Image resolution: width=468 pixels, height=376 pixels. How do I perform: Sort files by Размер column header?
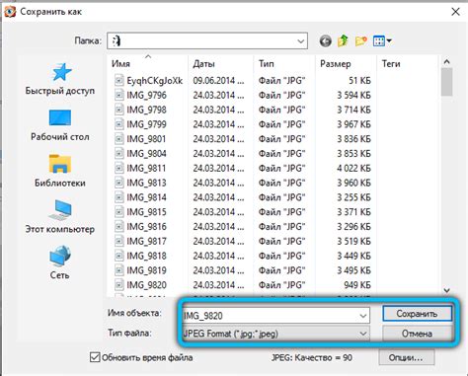336,63
